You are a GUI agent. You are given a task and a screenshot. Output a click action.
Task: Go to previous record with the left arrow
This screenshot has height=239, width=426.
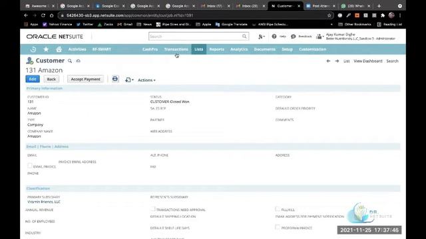click(328, 61)
